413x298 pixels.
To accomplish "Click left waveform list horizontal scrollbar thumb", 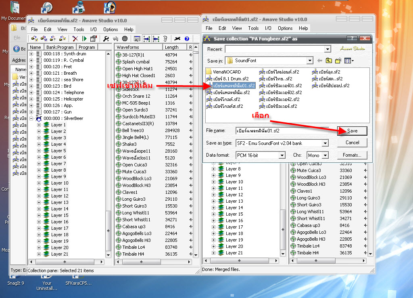I will point(142,262).
